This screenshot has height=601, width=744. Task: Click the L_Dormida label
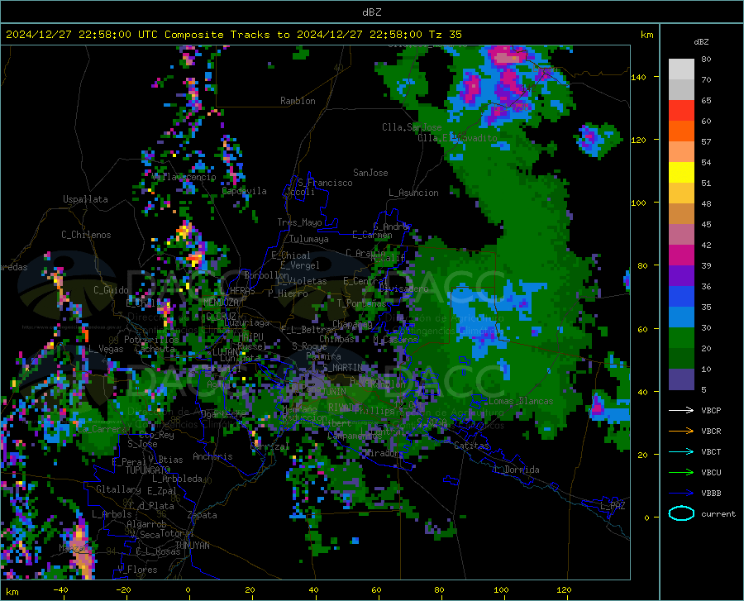[516, 470]
